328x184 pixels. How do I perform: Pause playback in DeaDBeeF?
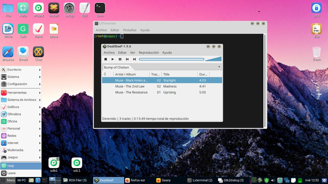coord(120,59)
